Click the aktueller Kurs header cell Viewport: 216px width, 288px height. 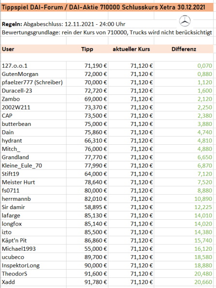click(x=131, y=49)
